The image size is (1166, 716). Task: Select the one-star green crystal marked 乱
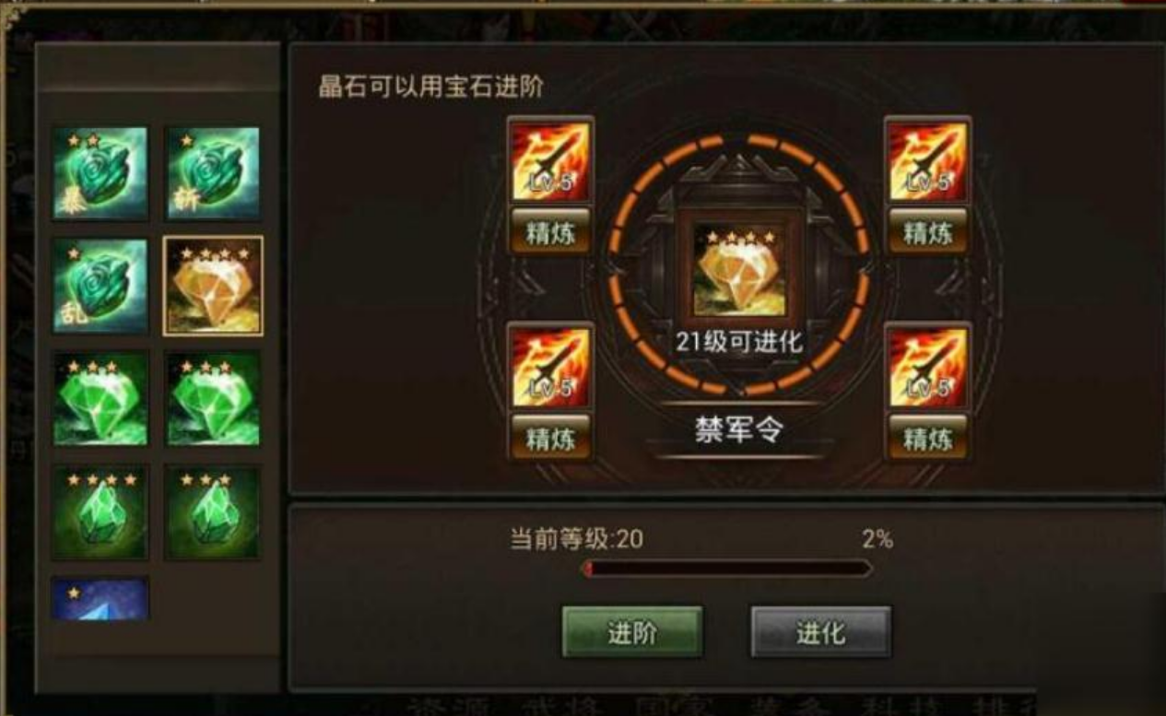point(100,287)
